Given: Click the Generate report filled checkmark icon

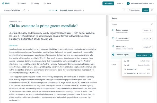Looking at the screenshot, I should coord(113,55).
